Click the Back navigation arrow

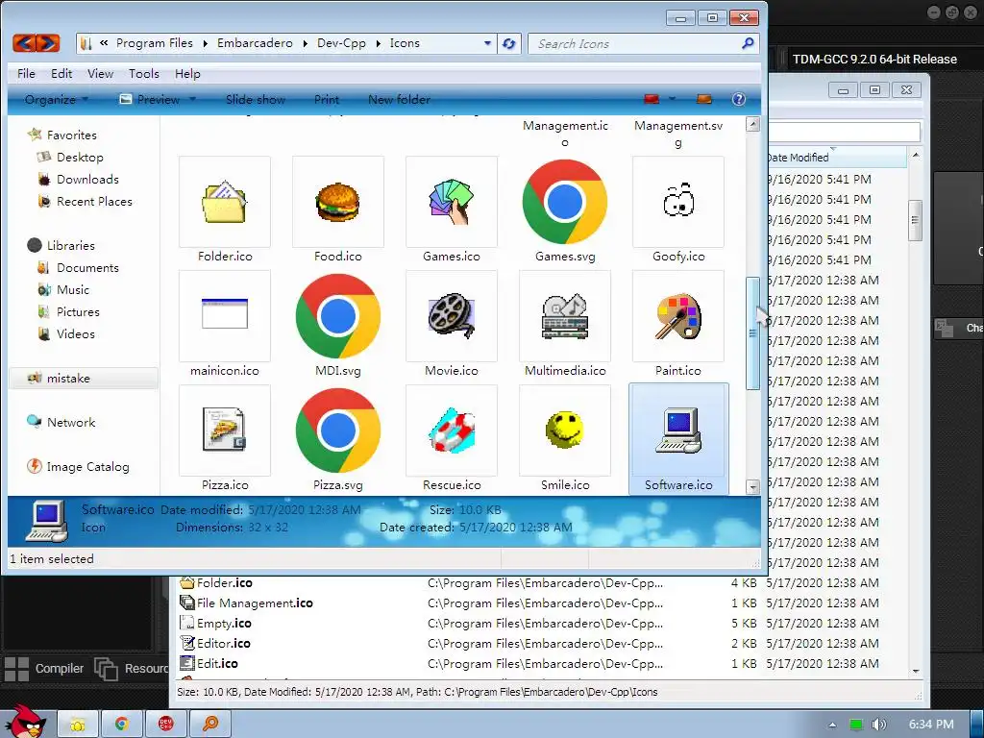[24, 42]
